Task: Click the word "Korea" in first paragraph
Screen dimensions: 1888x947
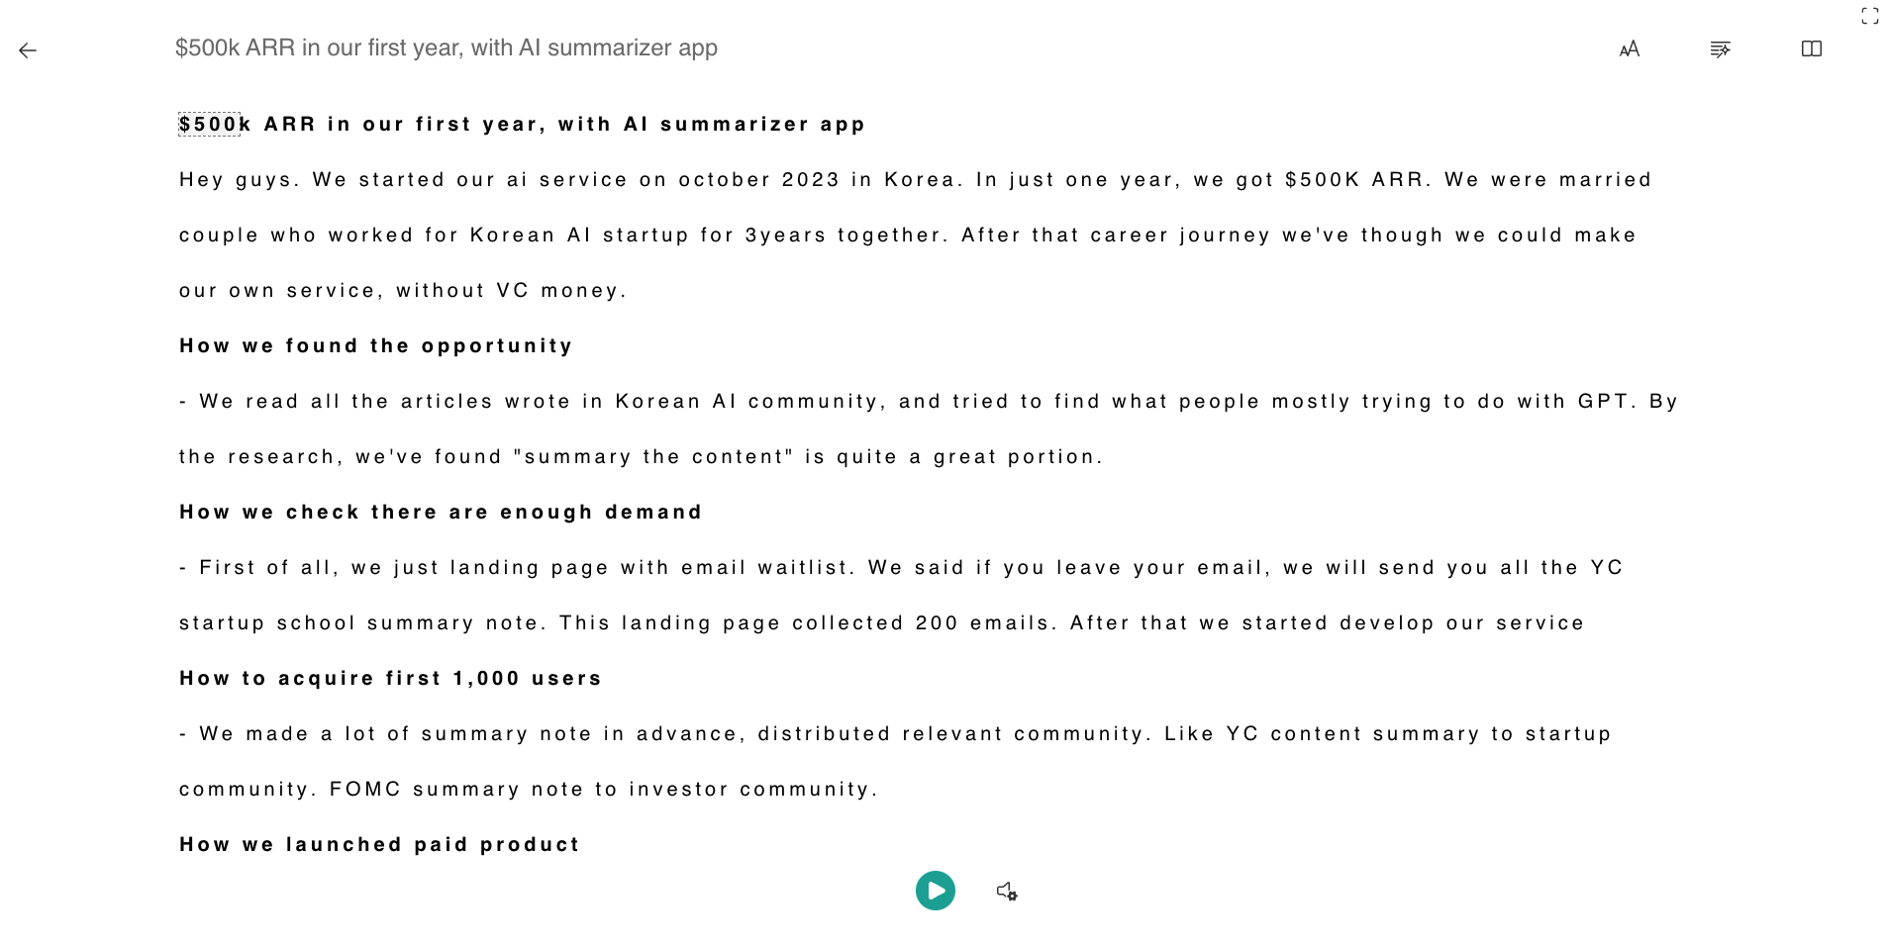Action: click(920, 180)
